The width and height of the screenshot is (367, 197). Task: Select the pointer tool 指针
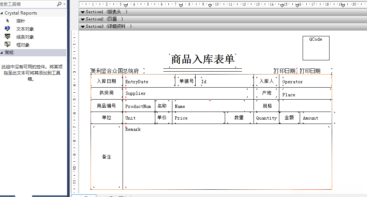[x=20, y=21]
